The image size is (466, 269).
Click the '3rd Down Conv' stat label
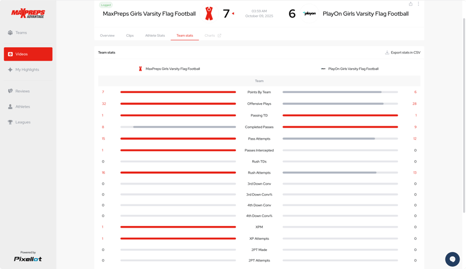point(259,184)
